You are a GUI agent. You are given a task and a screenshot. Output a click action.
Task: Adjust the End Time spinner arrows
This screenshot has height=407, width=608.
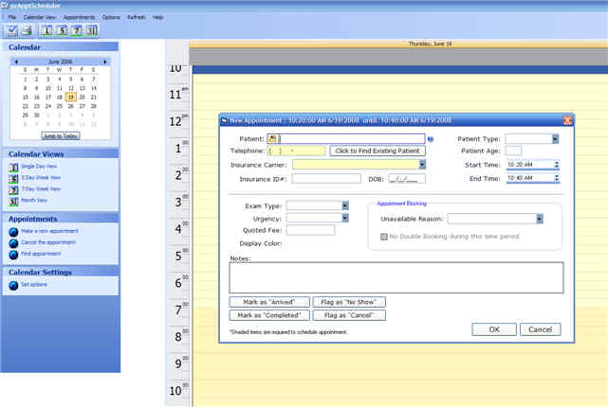pos(557,178)
